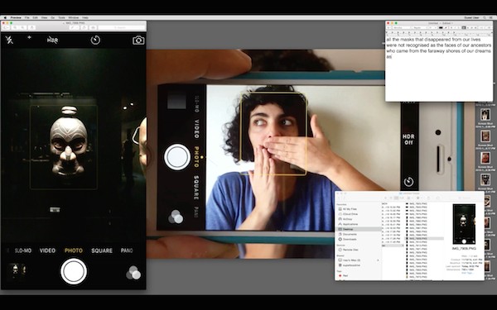Screen dimensions: 497x310
Task: Click the Finder preview thumbnail of IMG_7909.PNG
Action: (x=464, y=224)
